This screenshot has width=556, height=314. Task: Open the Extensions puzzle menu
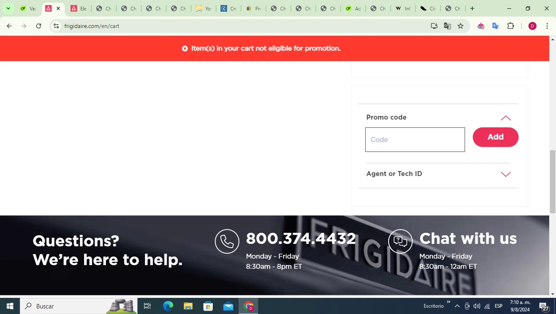point(510,26)
